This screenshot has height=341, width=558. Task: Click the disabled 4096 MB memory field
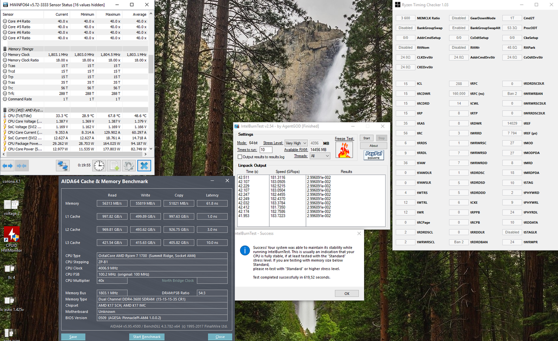(316, 143)
